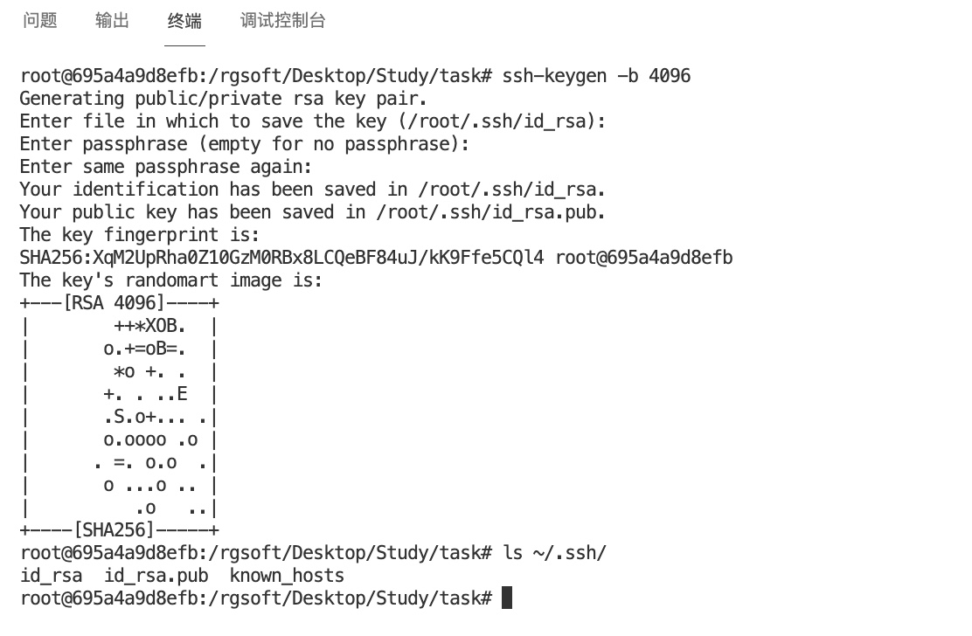Open the 调试控制台 tab
Image resolution: width=972 pixels, height=636 pixels.
point(282,21)
